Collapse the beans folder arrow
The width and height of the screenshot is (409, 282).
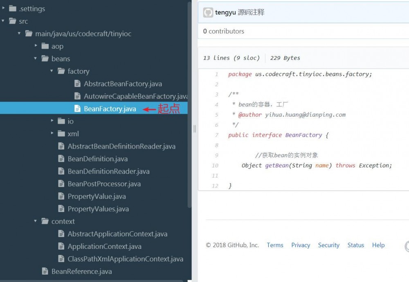click(35, 58)
